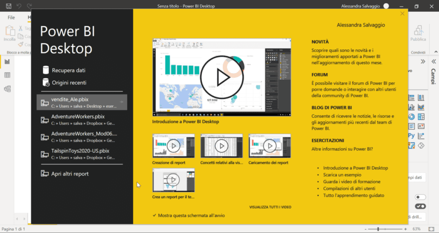Image resolution: width=439 pixels, height=233 pixels.
Task: Open the ESERCITAZIONI heading link
Action: point(328,140)
